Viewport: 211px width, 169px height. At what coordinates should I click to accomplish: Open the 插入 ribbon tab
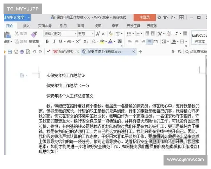[x=26, y=26]
